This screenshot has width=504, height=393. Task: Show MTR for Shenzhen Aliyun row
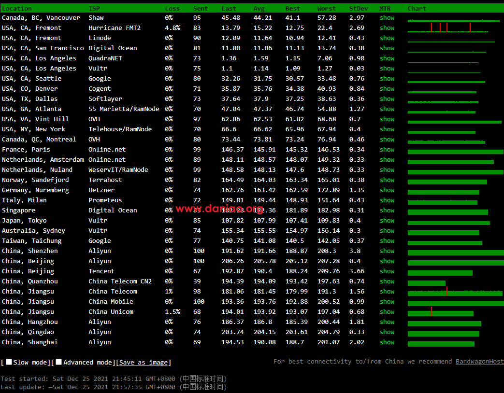coord(387,251)
